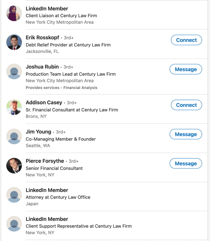210x241 pixels.
Task: Open Erik Rosskopf's name link
Action: click(42, 38)
